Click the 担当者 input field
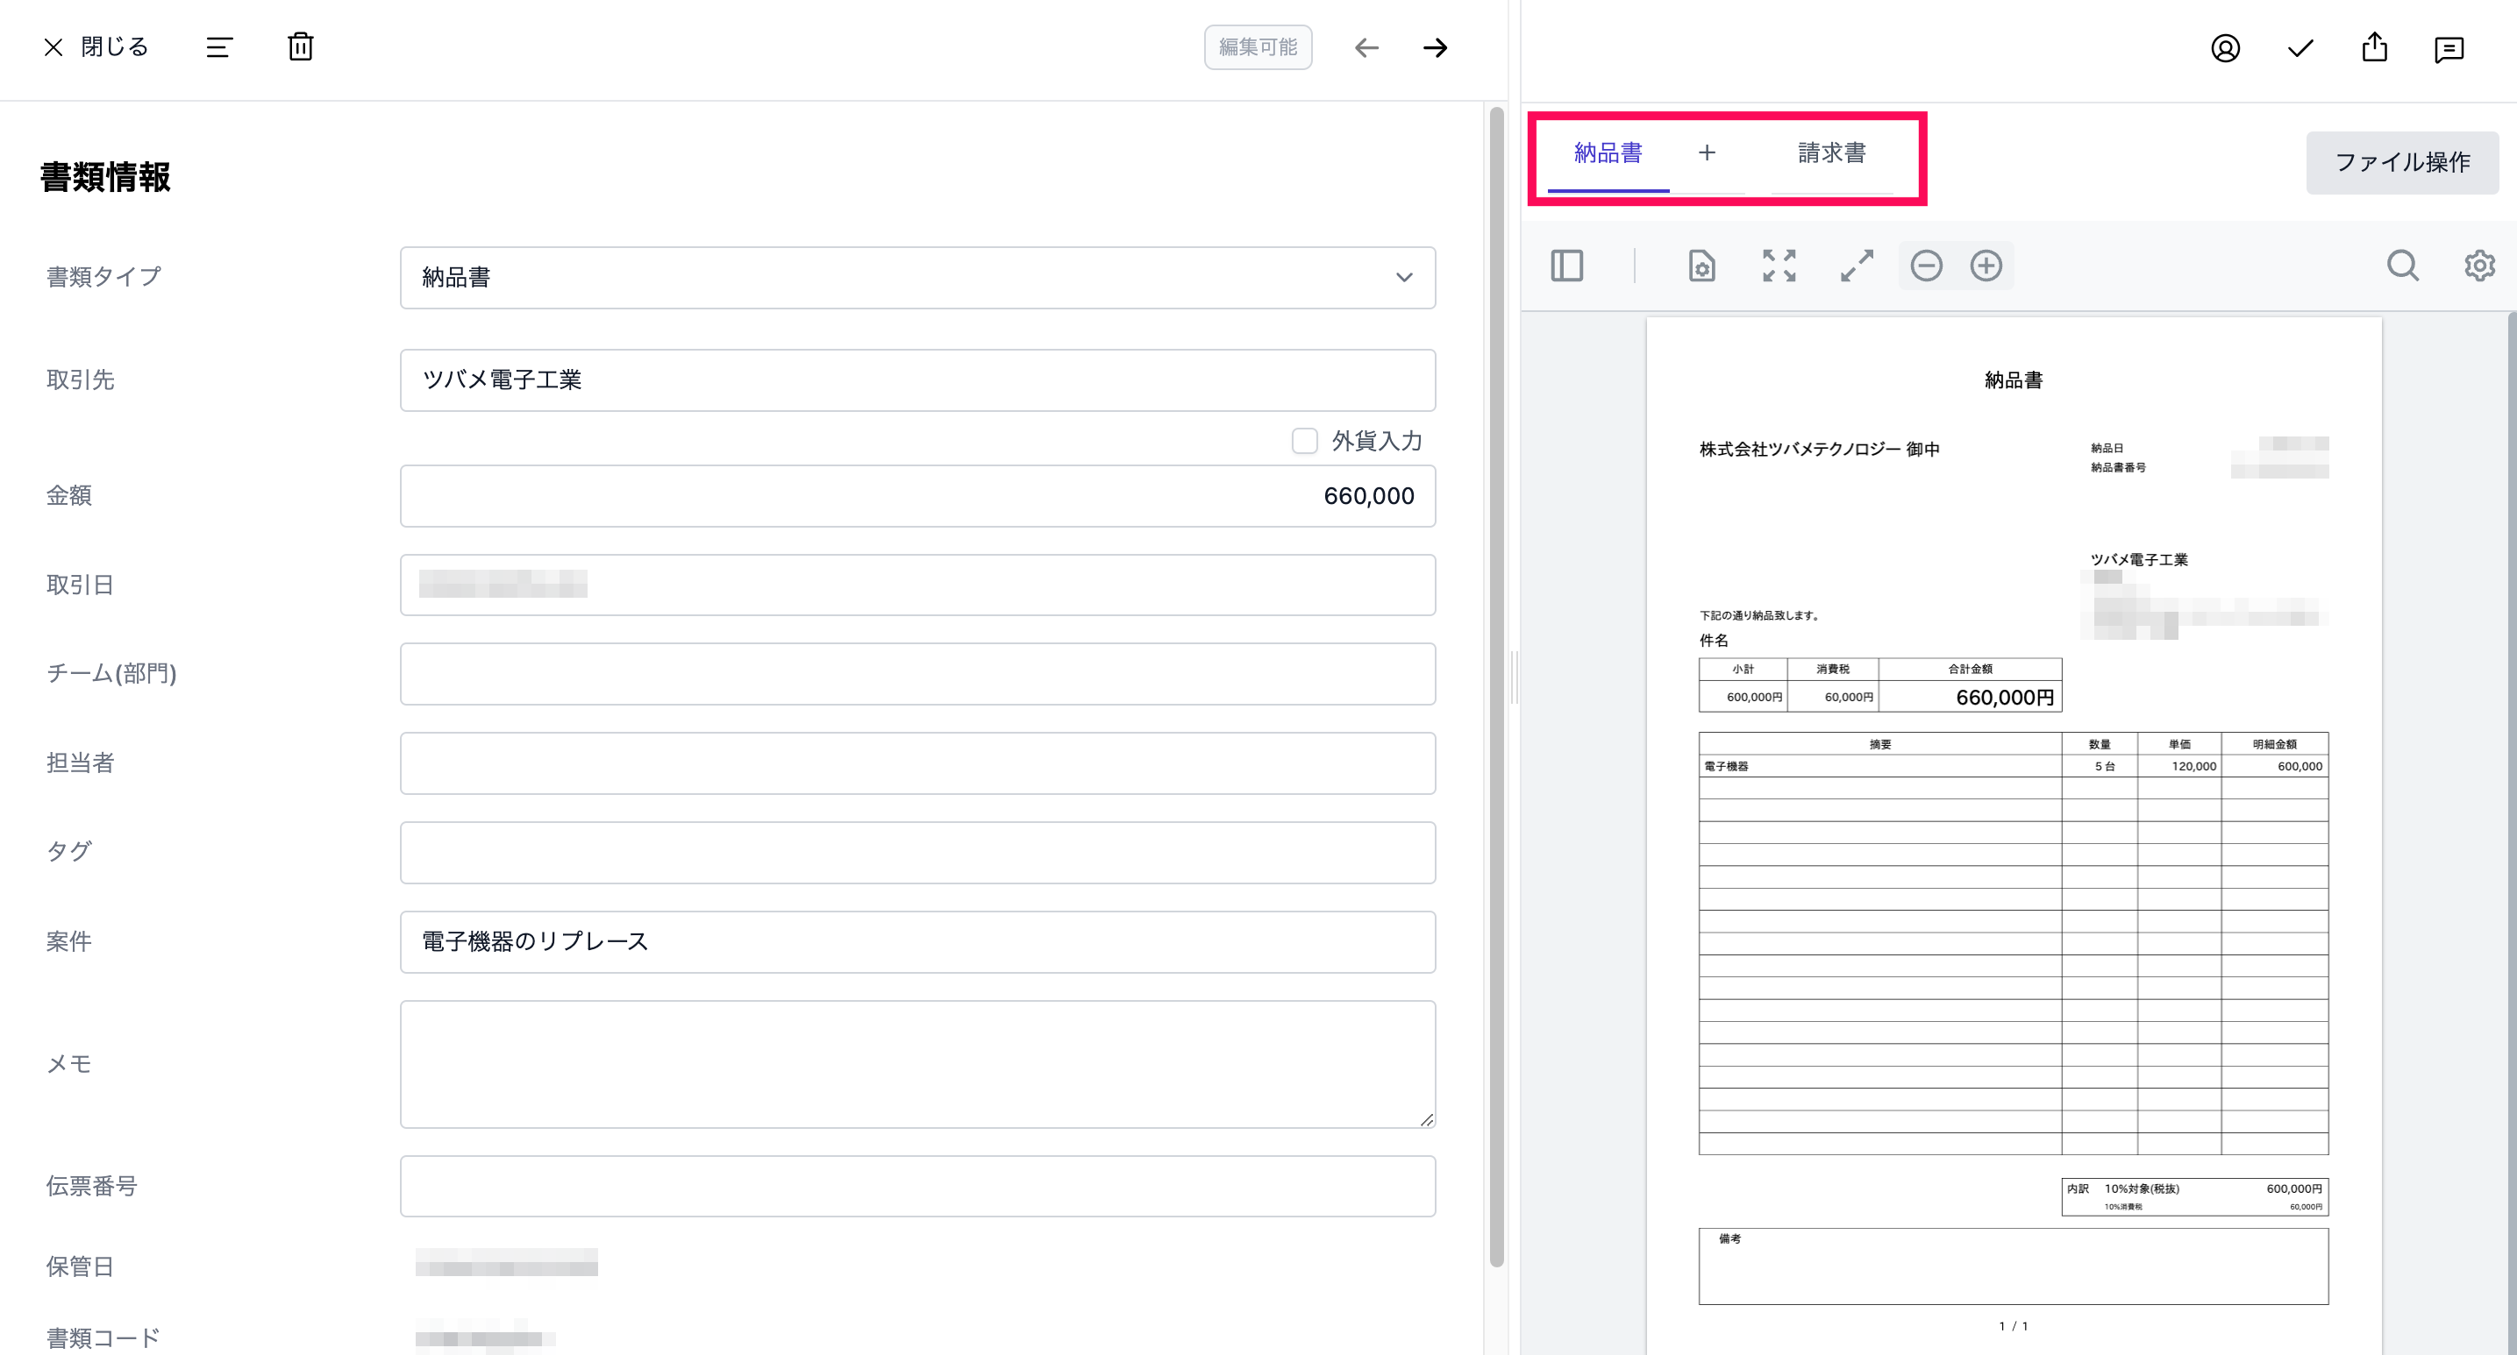This screenshot has width=2517, height=1355. click(x=917, y=763)
